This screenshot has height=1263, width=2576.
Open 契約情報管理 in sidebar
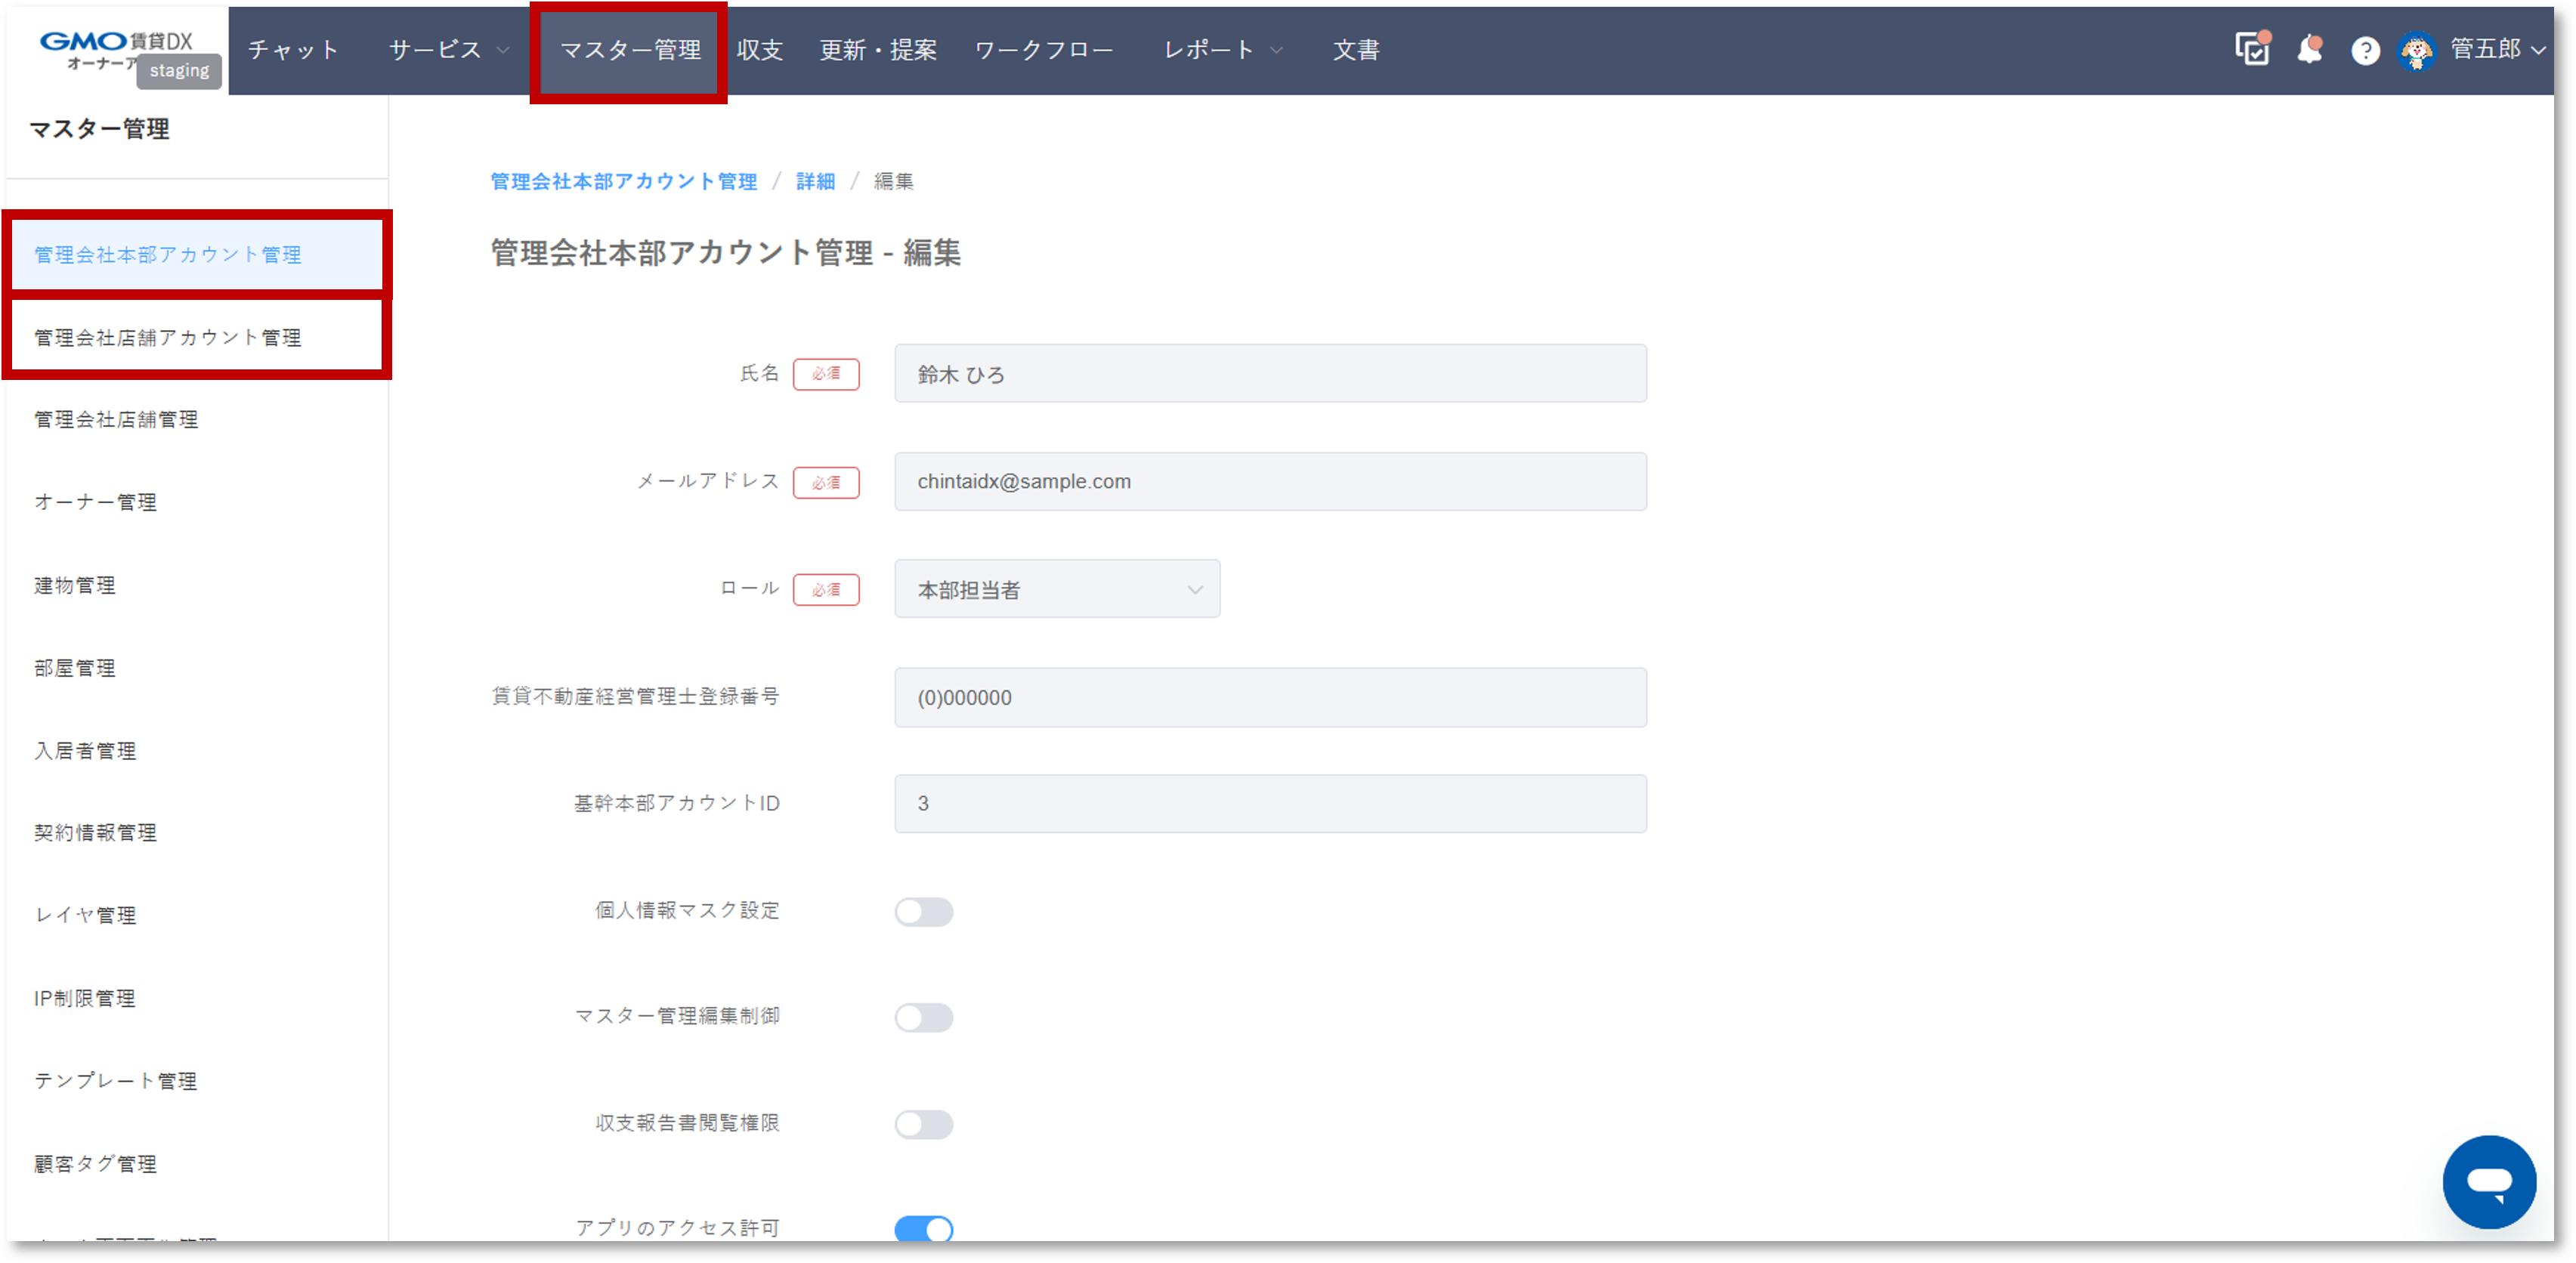point(95,832)
